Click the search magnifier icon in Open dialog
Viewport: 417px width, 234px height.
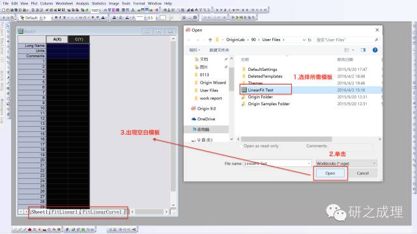(x=376, y=40)
